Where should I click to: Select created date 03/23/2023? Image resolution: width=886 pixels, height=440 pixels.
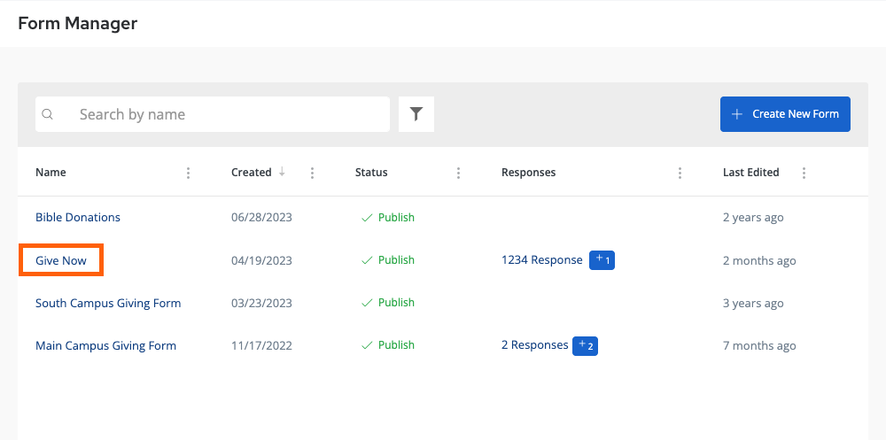261,304
